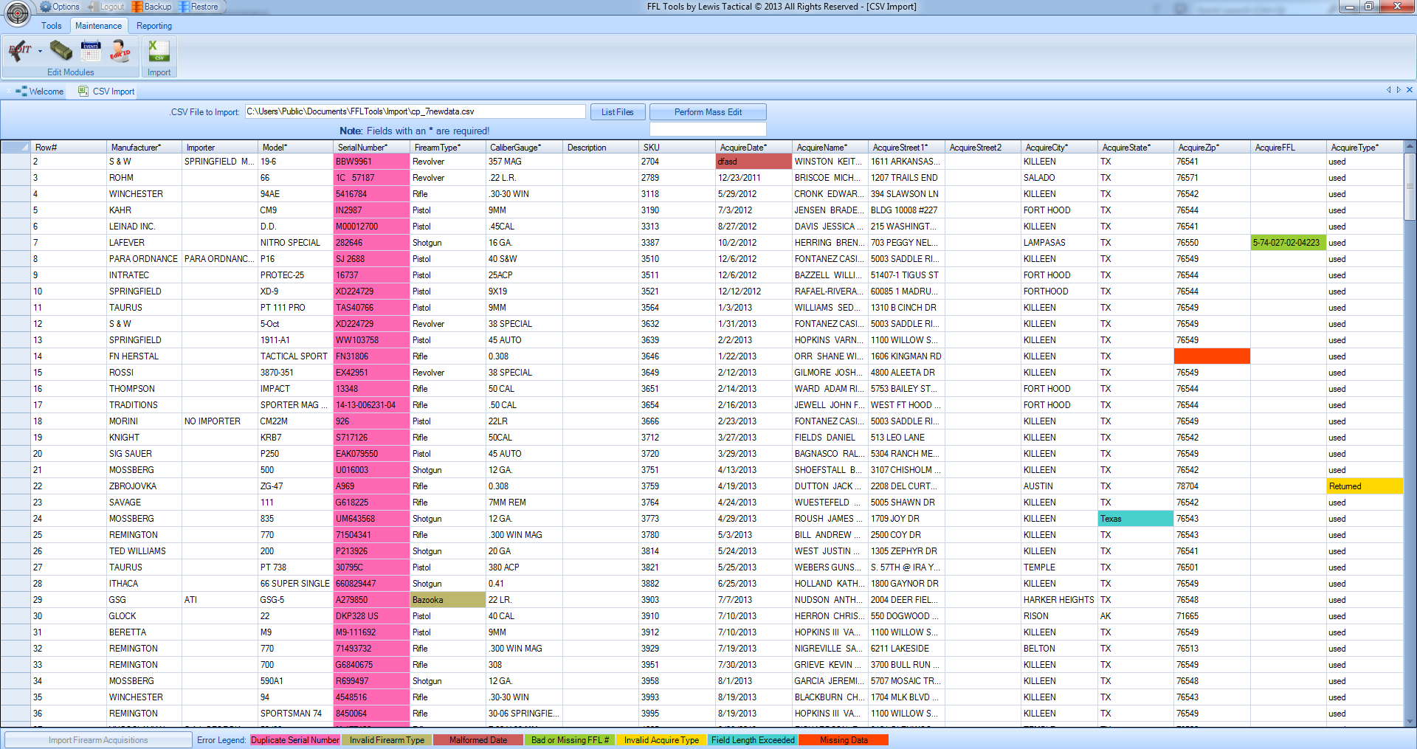Select serial number cell BBW9961
The height and width of the screenshot is (749, 1417).
[371, 162]
